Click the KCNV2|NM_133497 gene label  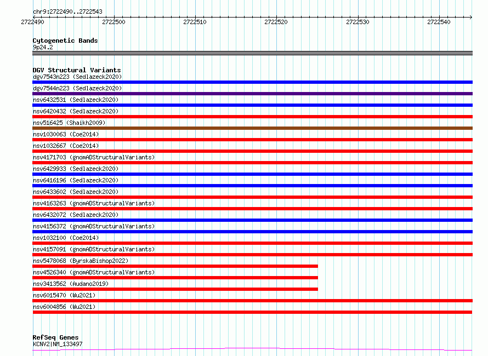[58, 344]
